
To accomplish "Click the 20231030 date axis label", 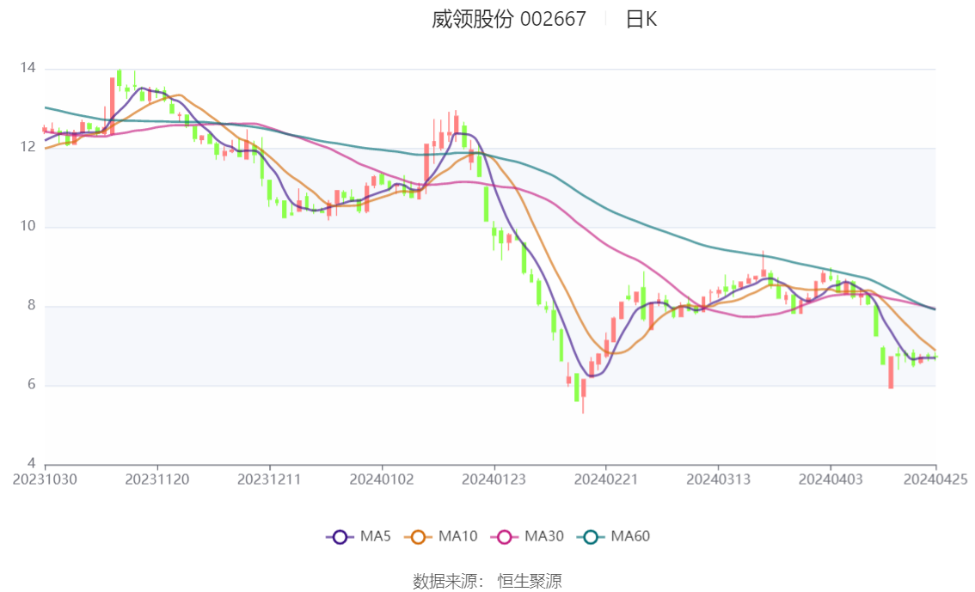I will coord(45,479).
